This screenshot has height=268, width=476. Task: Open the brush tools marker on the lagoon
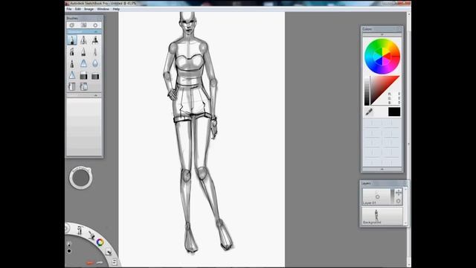pos(80,230)
